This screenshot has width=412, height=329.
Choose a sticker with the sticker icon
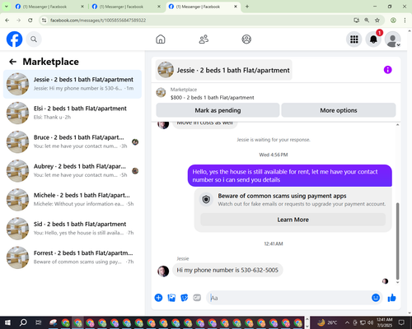(x=184, y=298)
